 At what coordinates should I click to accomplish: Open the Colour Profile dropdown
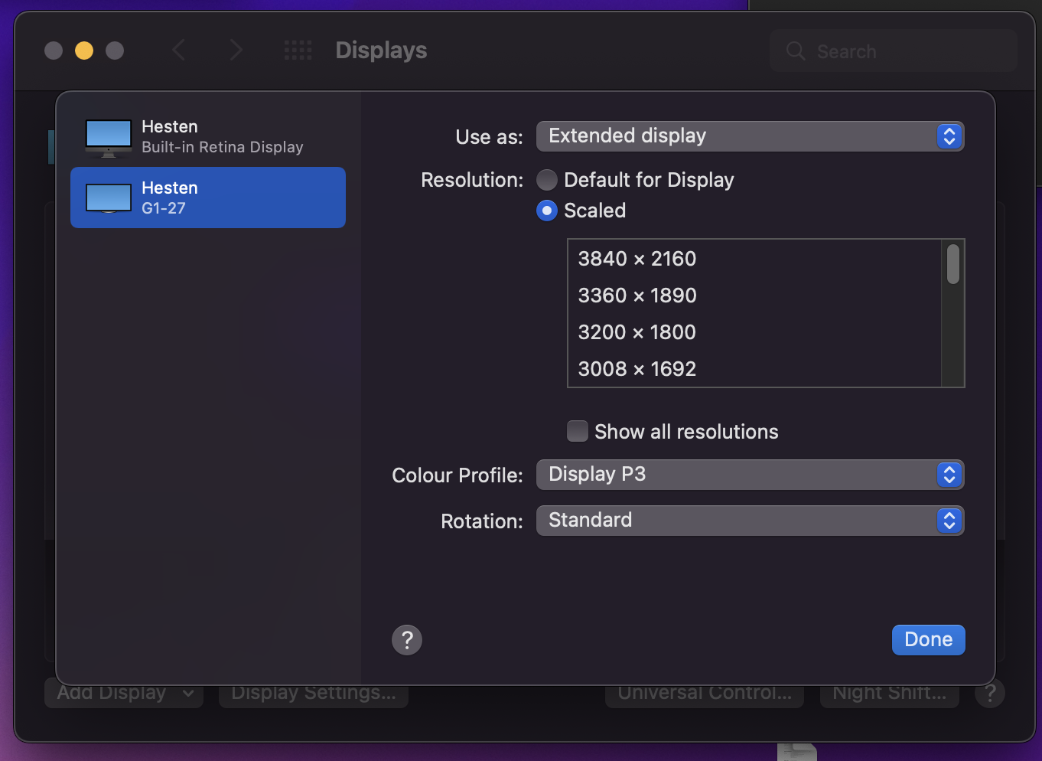coord(750,475)
